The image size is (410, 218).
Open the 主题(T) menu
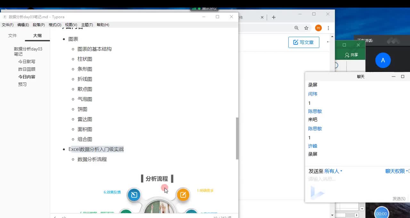[87, 25]
